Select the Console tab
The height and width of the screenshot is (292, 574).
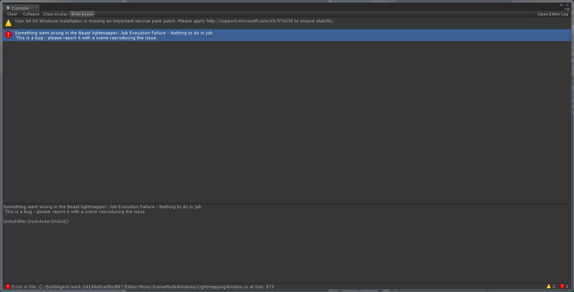click(20, 8)
